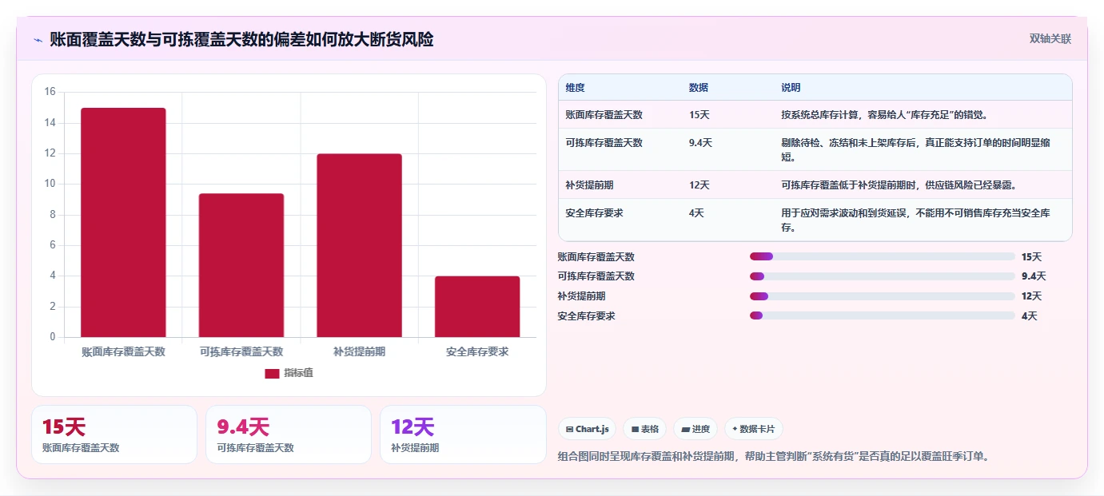Click the 数据 column header
Image resolution: width=1104 pixels, height=496 pixels.
(x=698, y=88)
